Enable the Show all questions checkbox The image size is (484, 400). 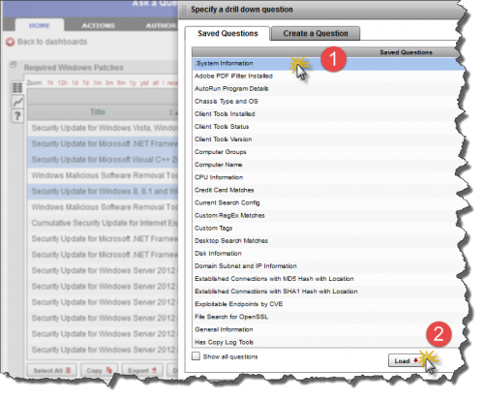coord(196,355)
